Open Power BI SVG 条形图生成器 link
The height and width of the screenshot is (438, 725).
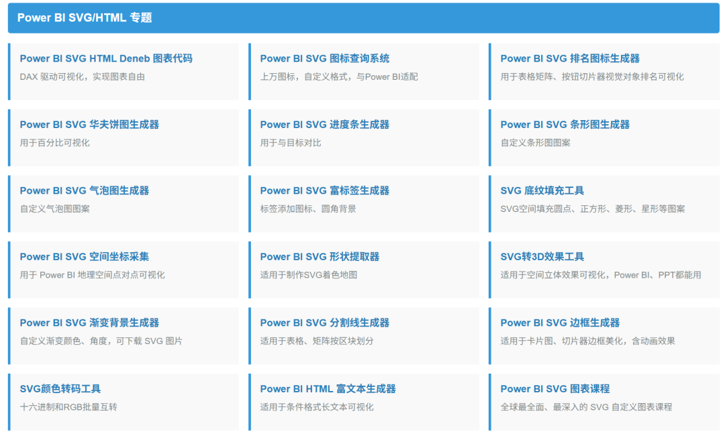click(565, 125)
